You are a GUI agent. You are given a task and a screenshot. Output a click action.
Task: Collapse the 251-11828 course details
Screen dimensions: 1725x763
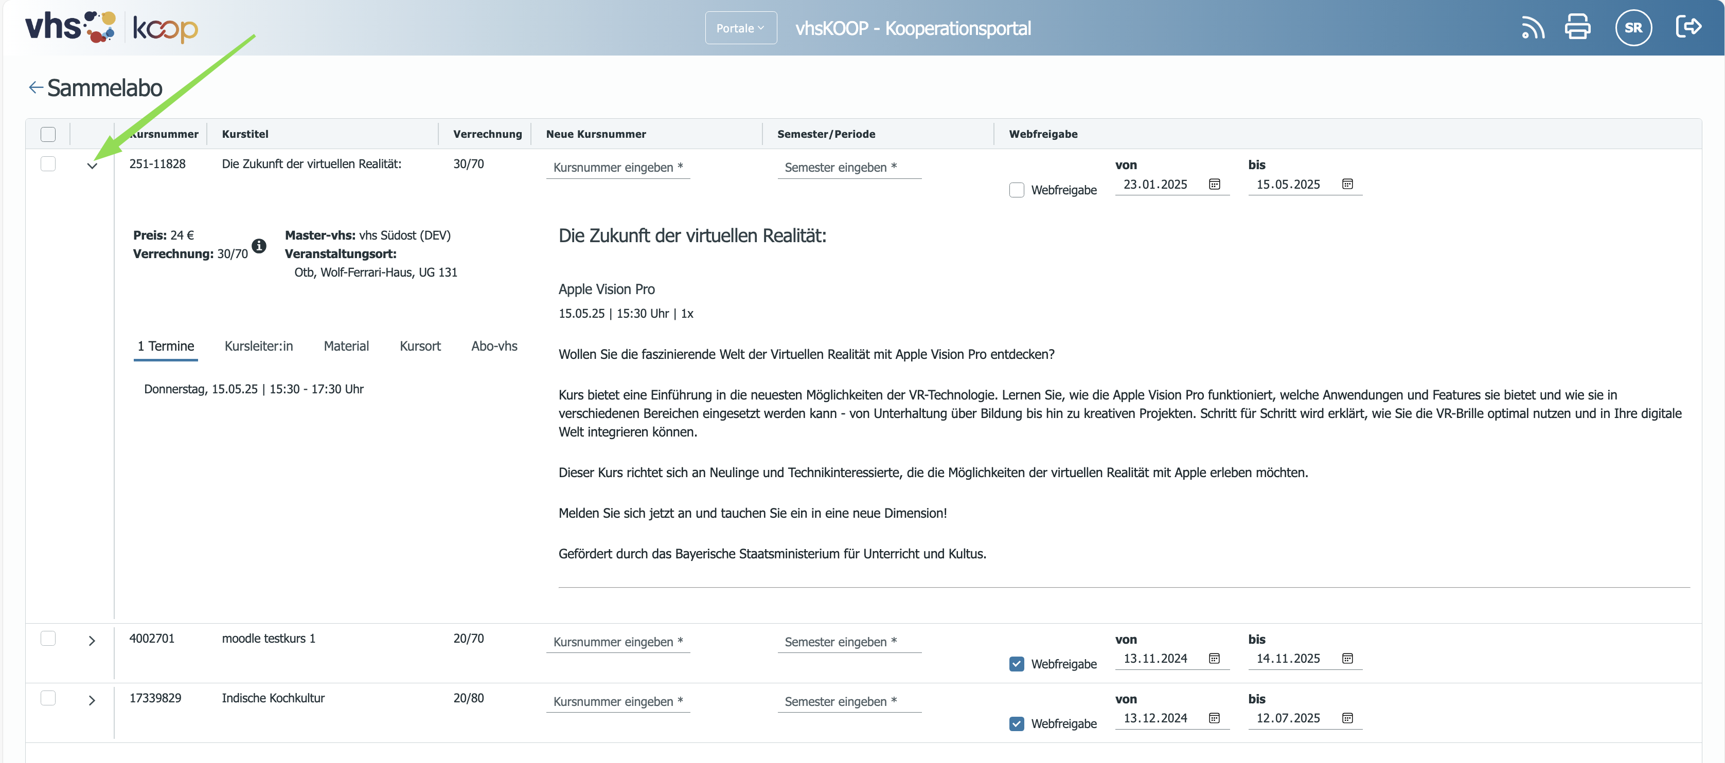coord(93,166)
